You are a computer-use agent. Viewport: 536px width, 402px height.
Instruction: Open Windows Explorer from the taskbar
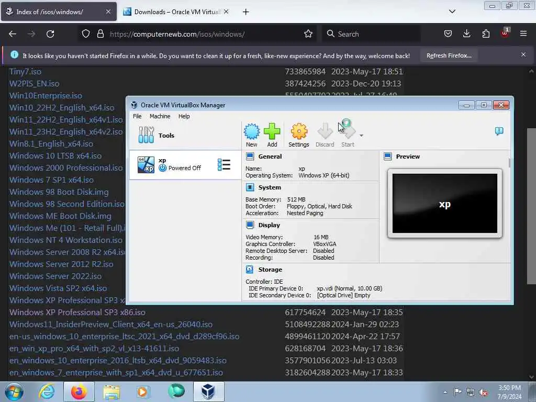coord(111,392)
